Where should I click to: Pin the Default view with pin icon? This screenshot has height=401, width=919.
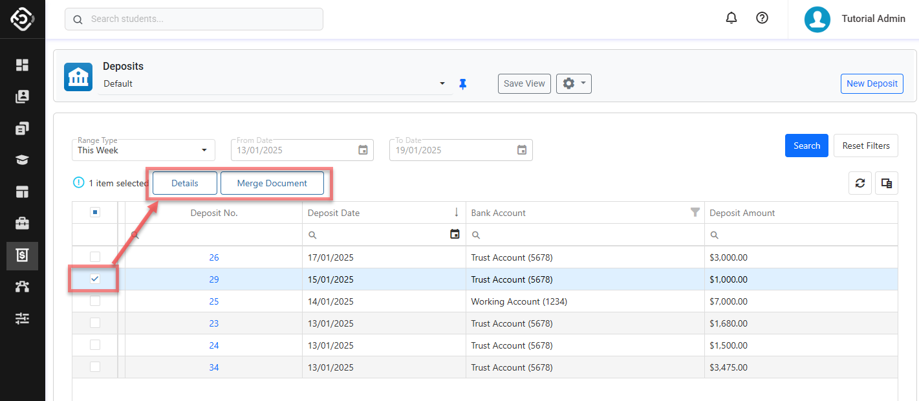(x=462, y=84)
